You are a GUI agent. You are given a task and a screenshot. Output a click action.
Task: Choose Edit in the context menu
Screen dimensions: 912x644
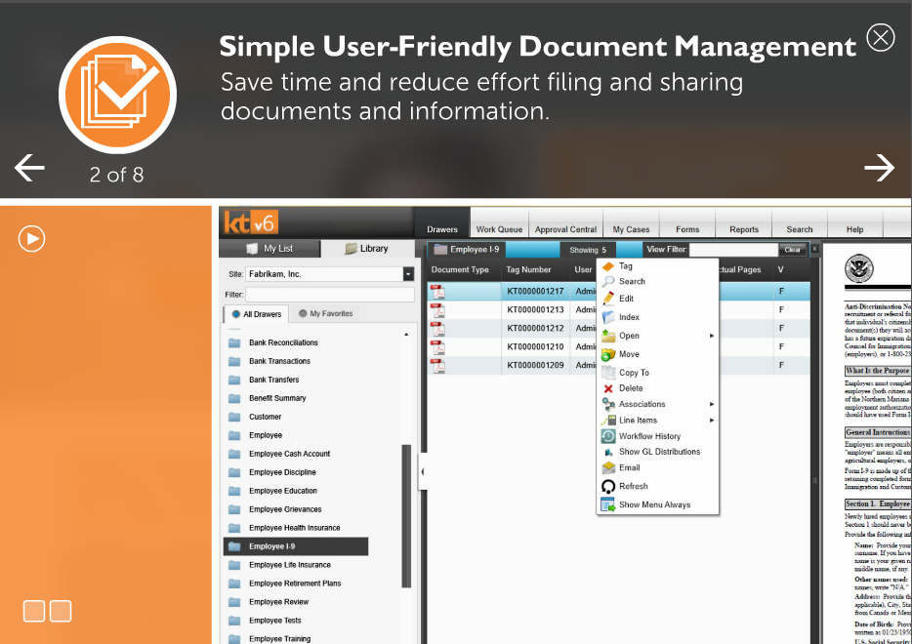coord(657,299)
